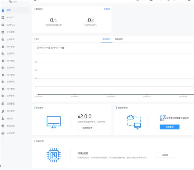
Task: Click the 首页 home icon in sidebar
Action: pos(3,10)
